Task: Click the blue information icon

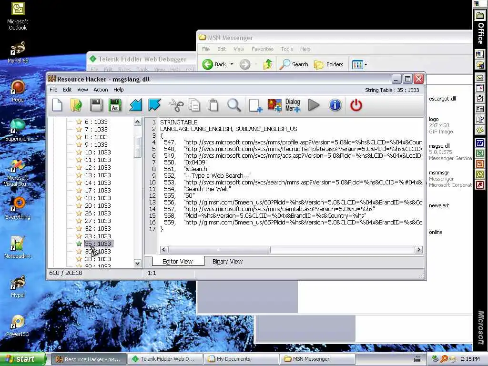Action: (x=335, y=105)
